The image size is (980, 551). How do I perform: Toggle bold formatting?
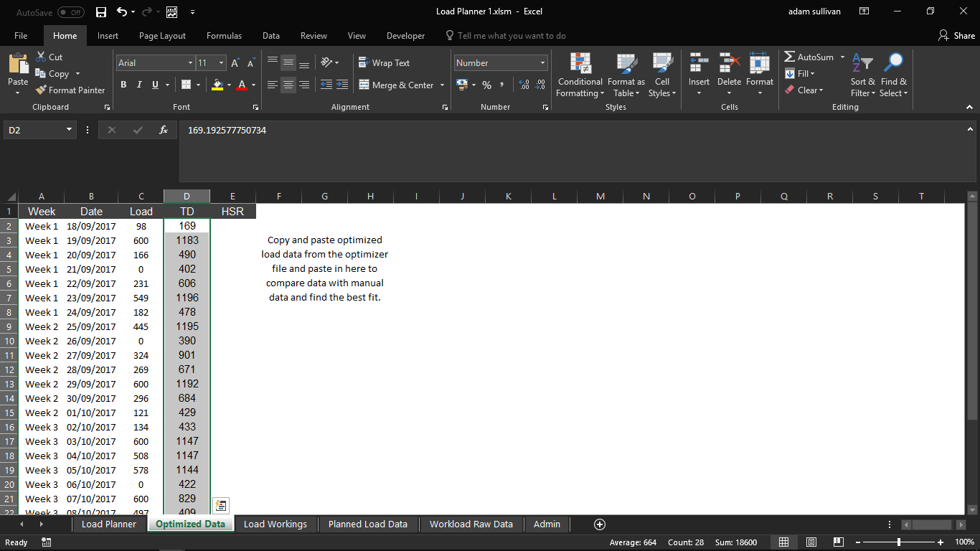click(123, 85)
